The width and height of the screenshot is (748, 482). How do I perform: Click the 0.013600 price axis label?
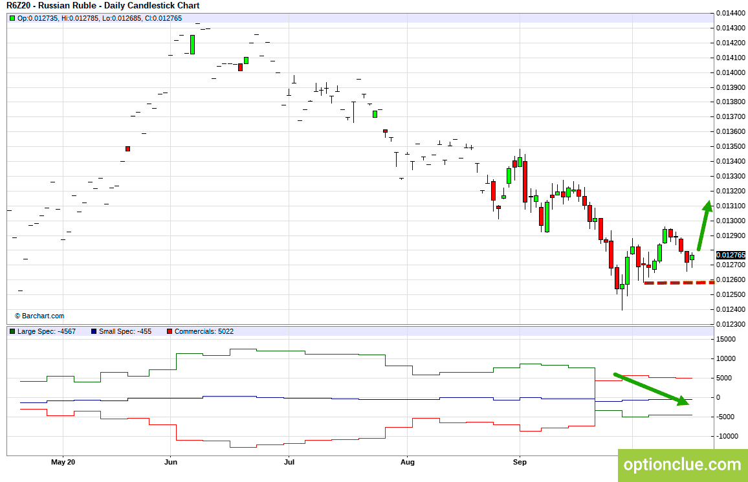731,131
